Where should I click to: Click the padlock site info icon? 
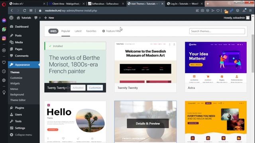[x=40, y=11]
